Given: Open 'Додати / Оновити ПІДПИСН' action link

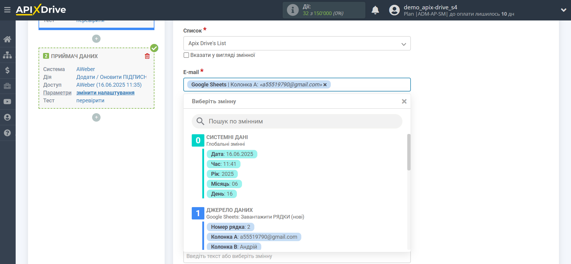Looking at the screenshot, I should [111, 77].
